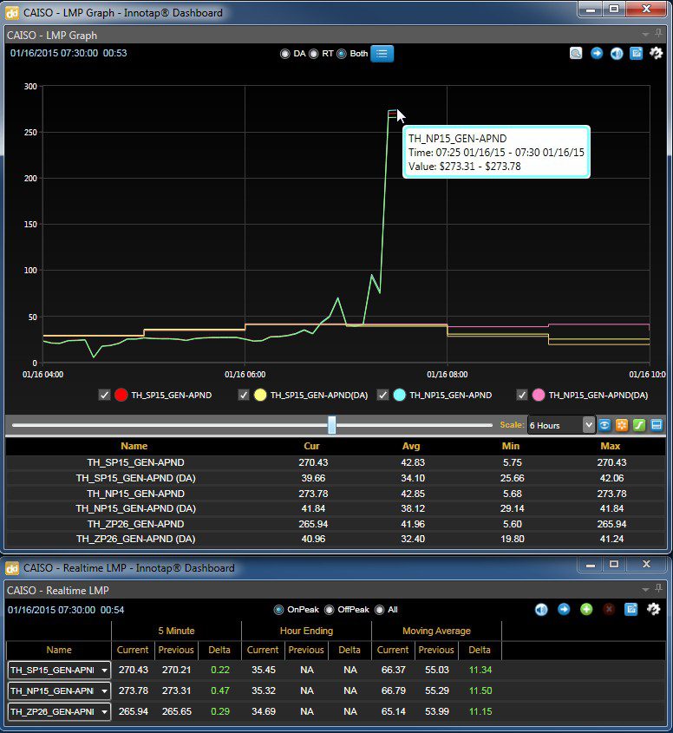673x733 pixels.
Task: Click the green curve line-style icon
Action: [x=639, y=425]
